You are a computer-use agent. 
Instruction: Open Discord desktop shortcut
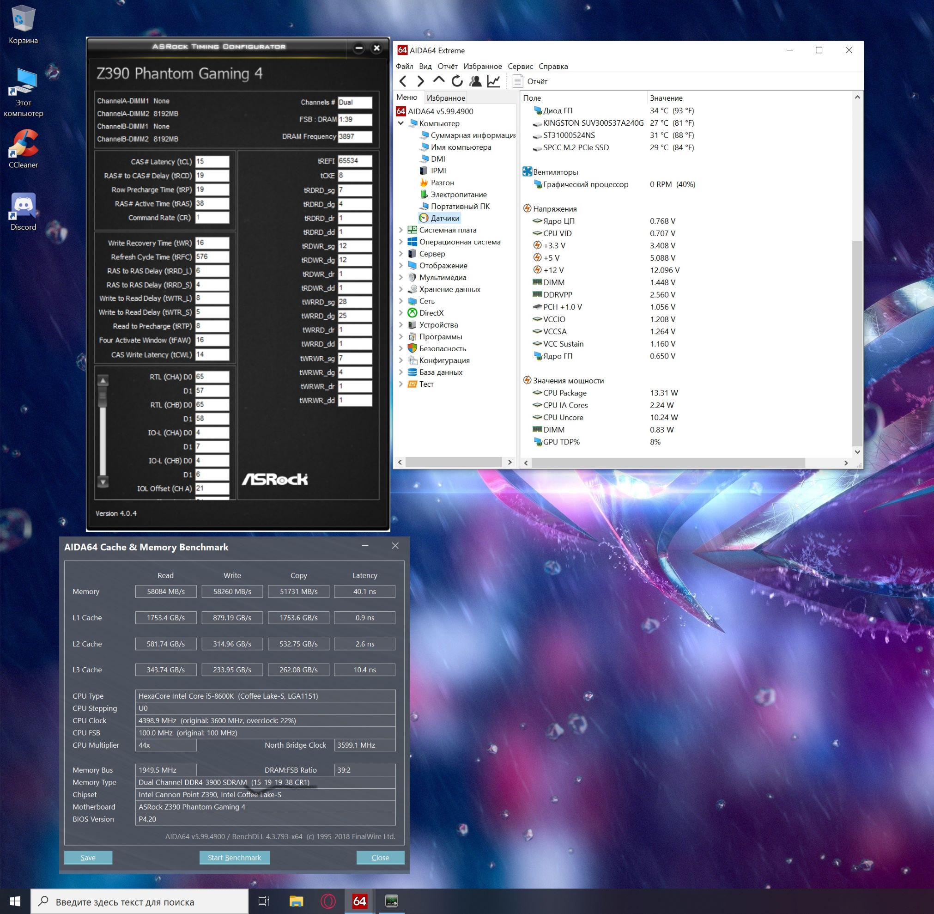click(23, 211)
